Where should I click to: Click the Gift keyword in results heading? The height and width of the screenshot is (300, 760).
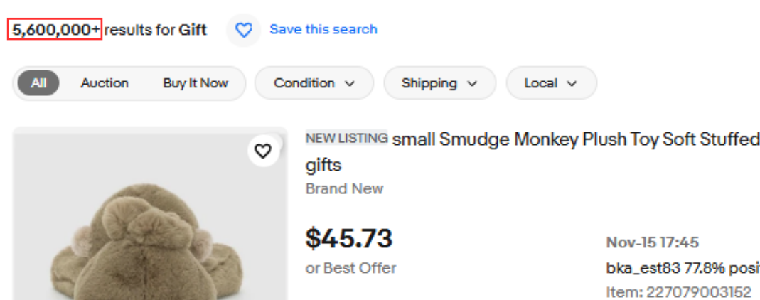tap(193, 30)
